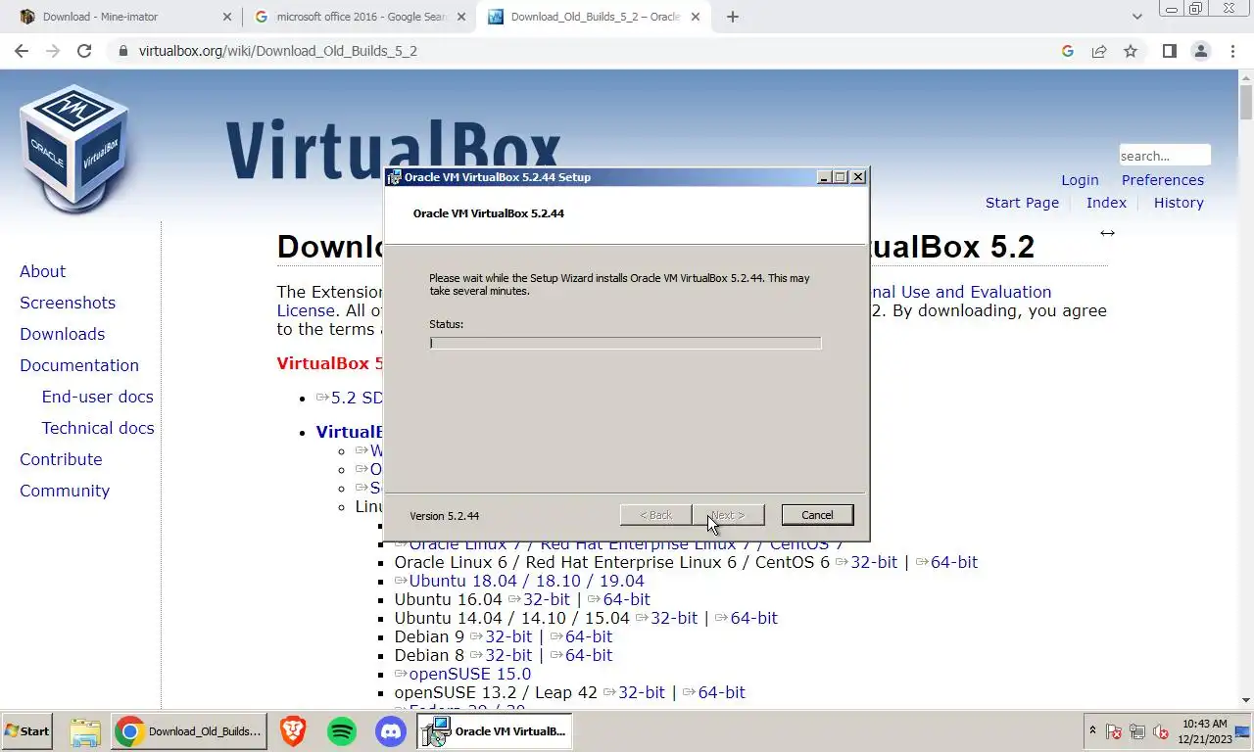Click the VirtualBox site search field

pos(1165,156)
